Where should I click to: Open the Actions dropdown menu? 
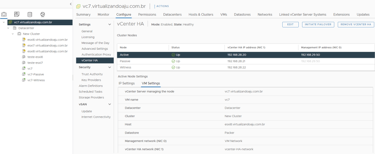click(x=161, y=6)
